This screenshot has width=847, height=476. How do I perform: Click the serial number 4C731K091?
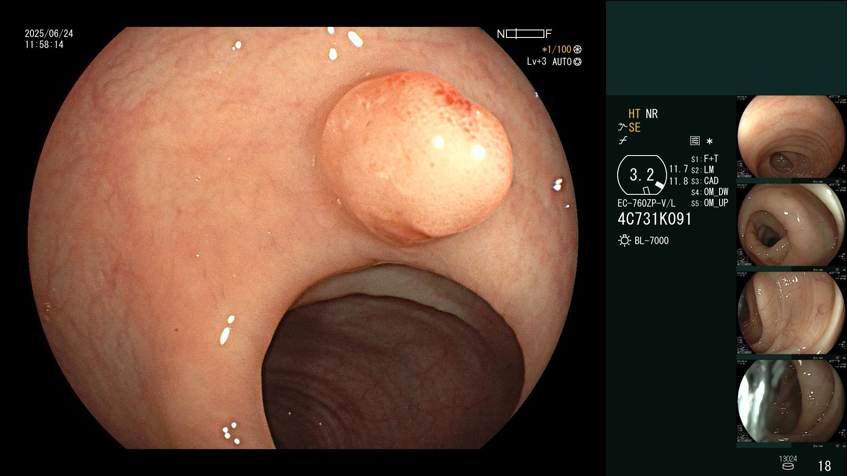pos(655,219)
